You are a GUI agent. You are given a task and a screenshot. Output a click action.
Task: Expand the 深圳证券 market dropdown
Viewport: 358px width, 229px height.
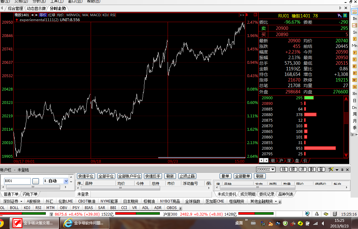(13, 201)
